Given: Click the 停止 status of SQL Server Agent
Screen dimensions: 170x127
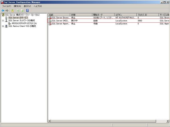Looking at the screenshot, I should pos(73,24).
